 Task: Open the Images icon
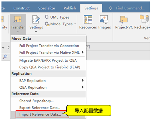(x=104, y=19)
